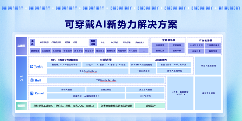The height and width of the screenshot is (121, 242).
Task: Click the 智慧出行 box
Action: pos(67,51)
